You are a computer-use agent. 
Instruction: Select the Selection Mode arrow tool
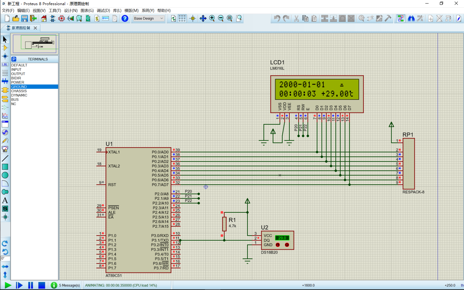pyautogui.click(x=5, y=39)
